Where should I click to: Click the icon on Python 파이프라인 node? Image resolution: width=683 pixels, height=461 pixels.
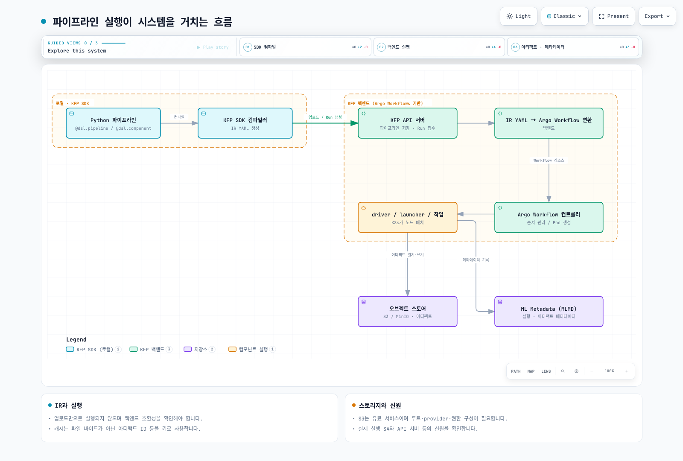coord(72,114)
